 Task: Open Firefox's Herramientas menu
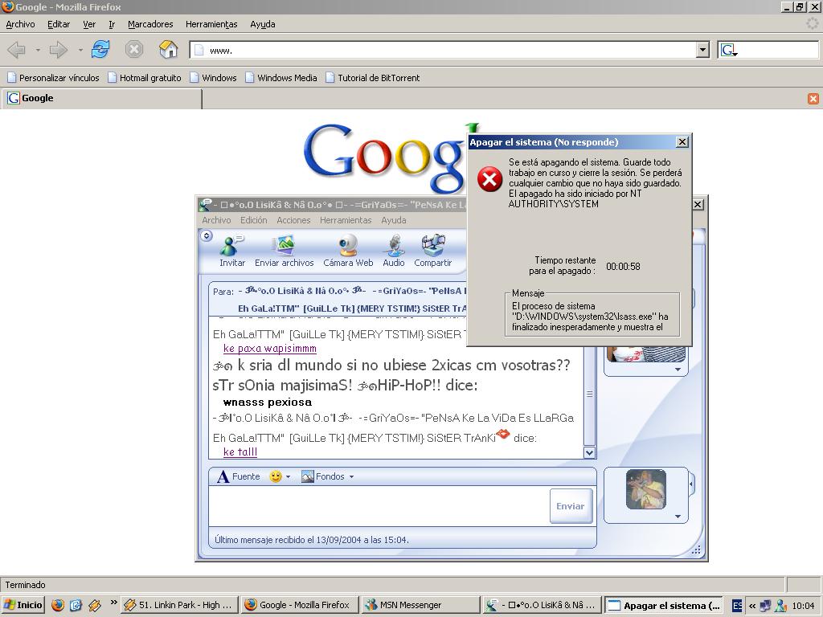click(x=211, y=24)
